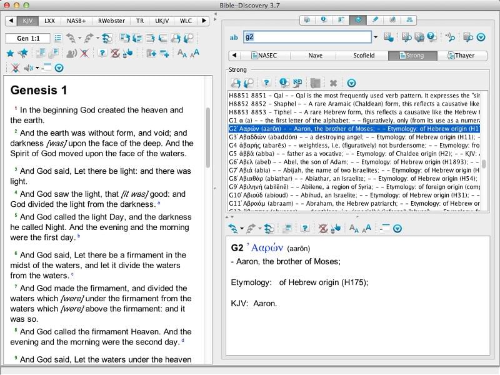The width and height of the screenshot is (500, 375).
Task: Toggle crossed-out link icon in Bible toolbar
Action: (x=115, y=53)
